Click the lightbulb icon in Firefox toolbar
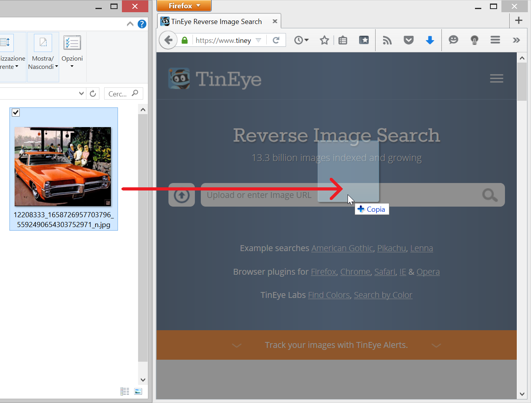The width and height of the screenshot is (531, 403). pos(474,40)
